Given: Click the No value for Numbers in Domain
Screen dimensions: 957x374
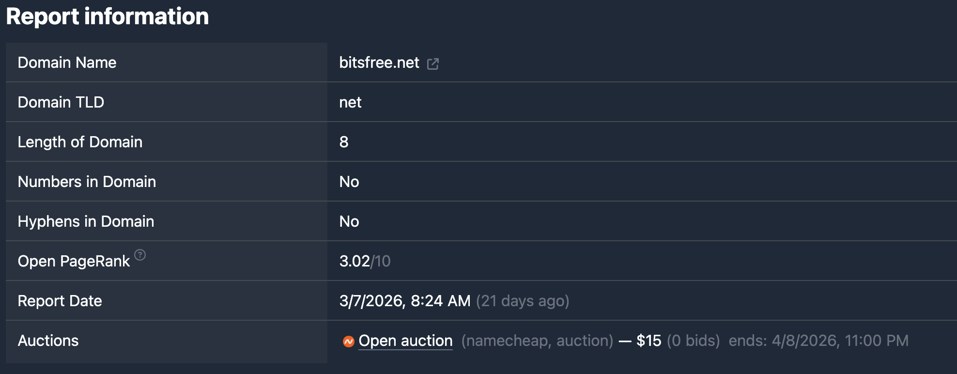Looking at the screenshot, I should coord(349,182).
